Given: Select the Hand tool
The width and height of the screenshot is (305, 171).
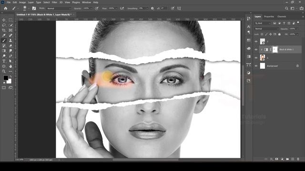Looking at the screenshot, I should [10, 66].
